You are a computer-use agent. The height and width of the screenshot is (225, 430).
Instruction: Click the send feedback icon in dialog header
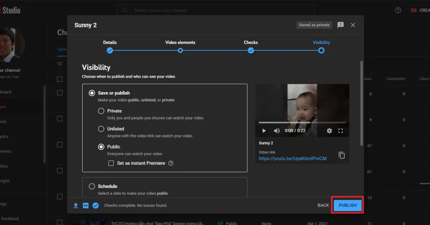coord(340,25)
